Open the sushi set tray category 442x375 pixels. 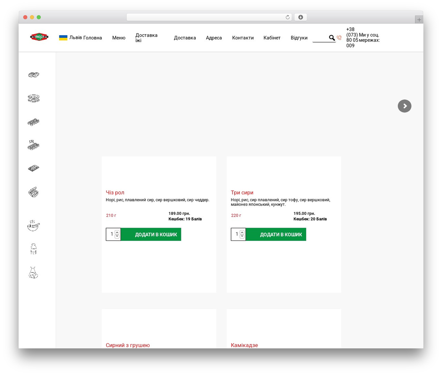[x=33, y=168]
